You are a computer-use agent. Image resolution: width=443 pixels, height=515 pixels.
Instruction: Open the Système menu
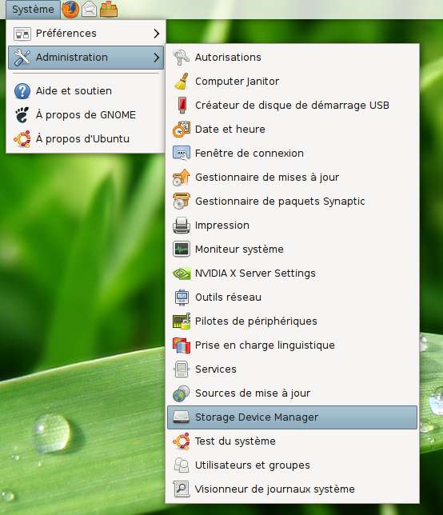tap(33, 10)
